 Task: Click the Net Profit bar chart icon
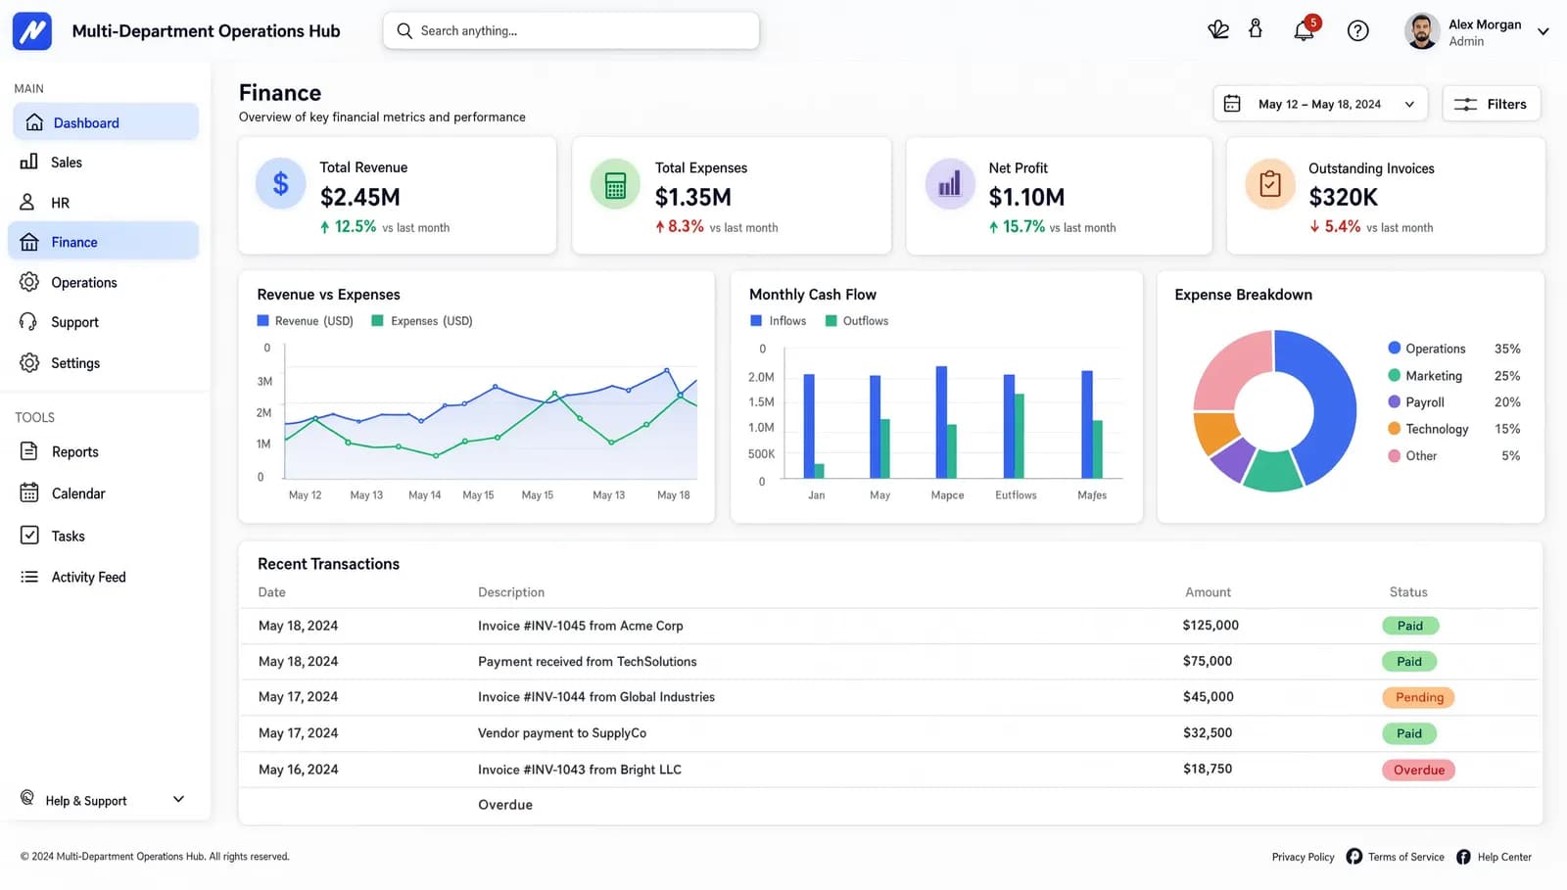pyautogui.click(x=950, y=184)
